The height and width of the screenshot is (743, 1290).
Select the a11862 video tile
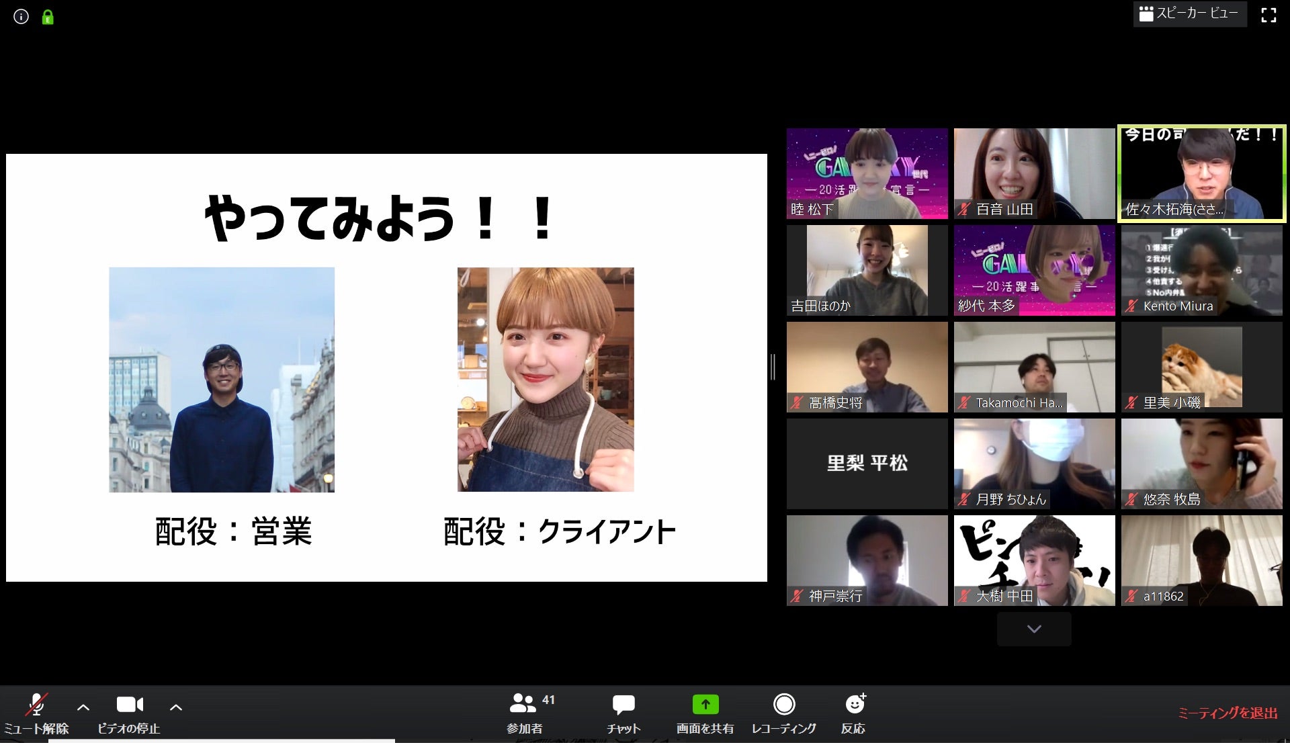[1201, 560]
